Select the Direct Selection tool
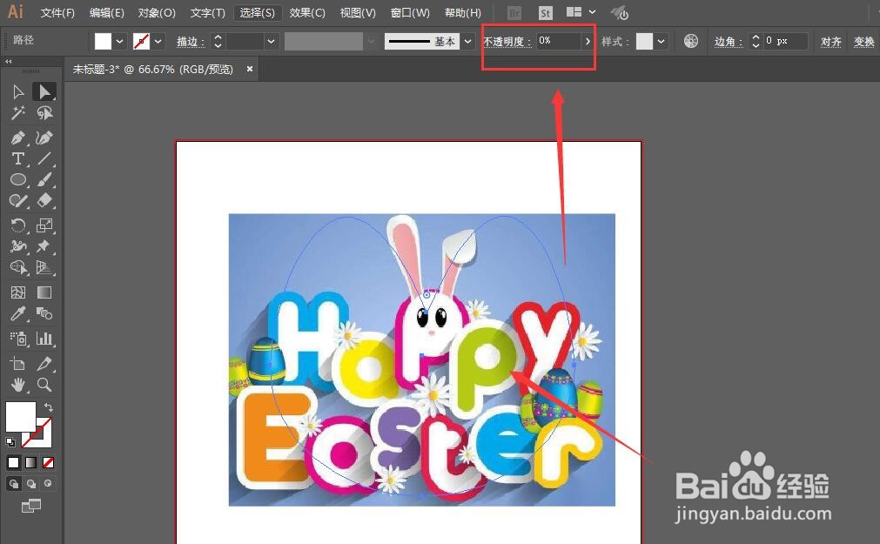880x544 pixels. pyautogui.click(x=44, y=91)
